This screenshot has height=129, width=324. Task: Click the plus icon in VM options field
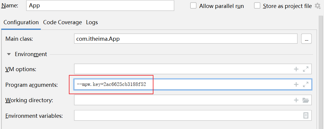pyautogui.click(x=296, y=69)
